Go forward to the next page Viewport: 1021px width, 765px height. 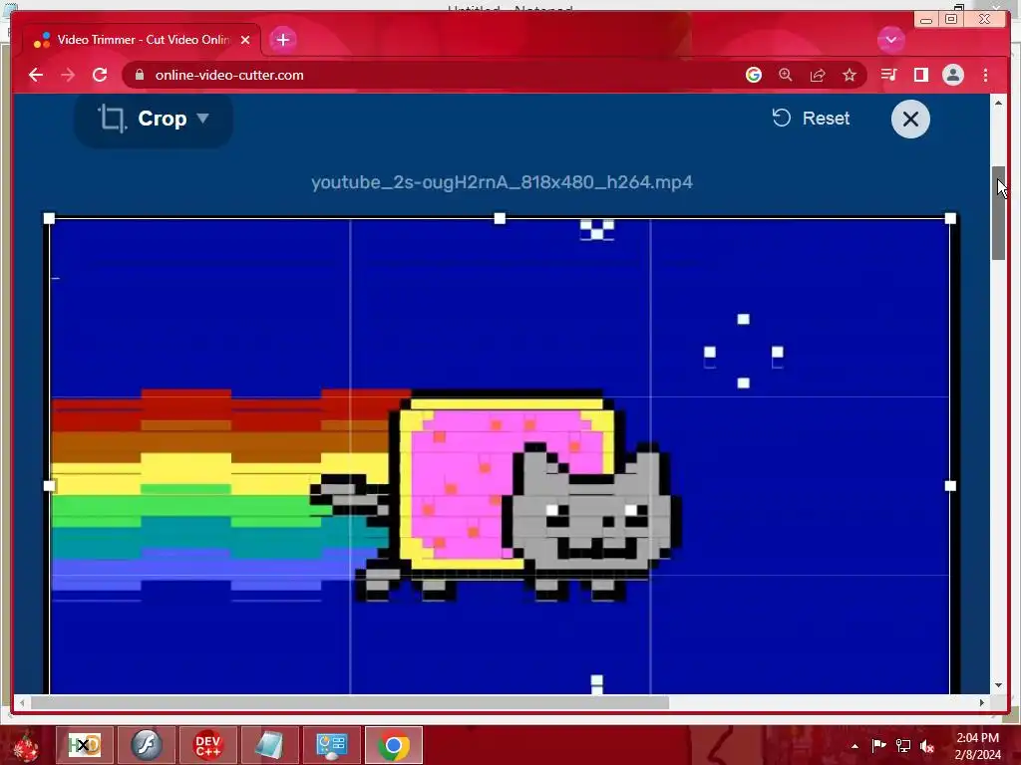[68, 75]
